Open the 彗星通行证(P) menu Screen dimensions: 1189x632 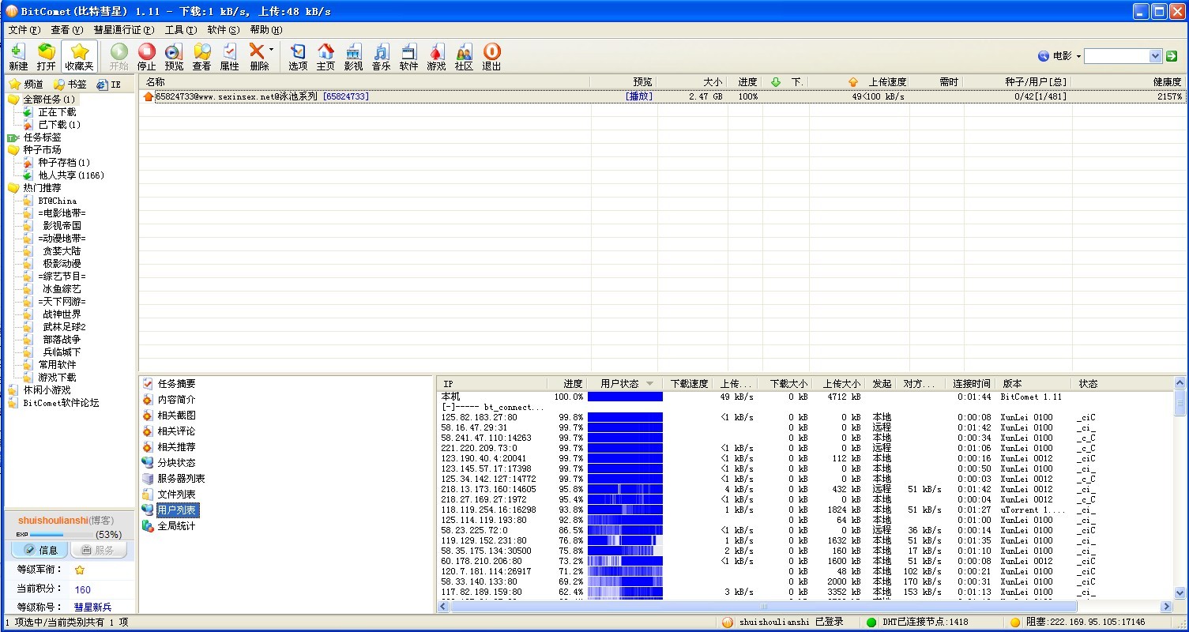124,30
